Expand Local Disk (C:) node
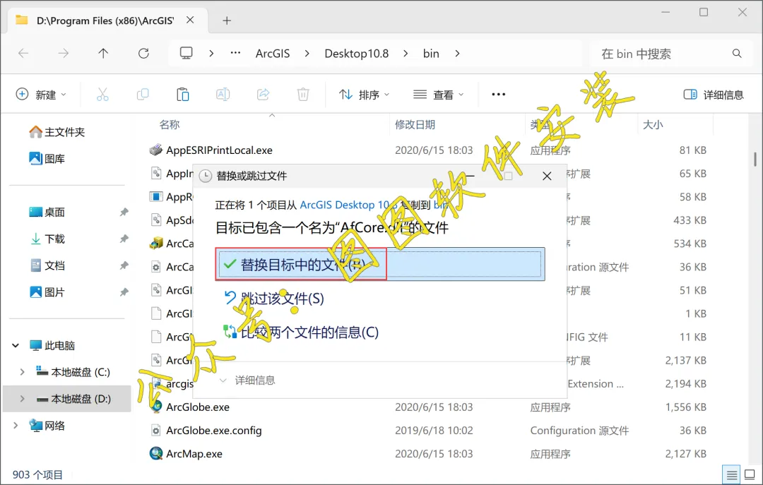This screenshot has width=763, height=485. coord(22,372)
